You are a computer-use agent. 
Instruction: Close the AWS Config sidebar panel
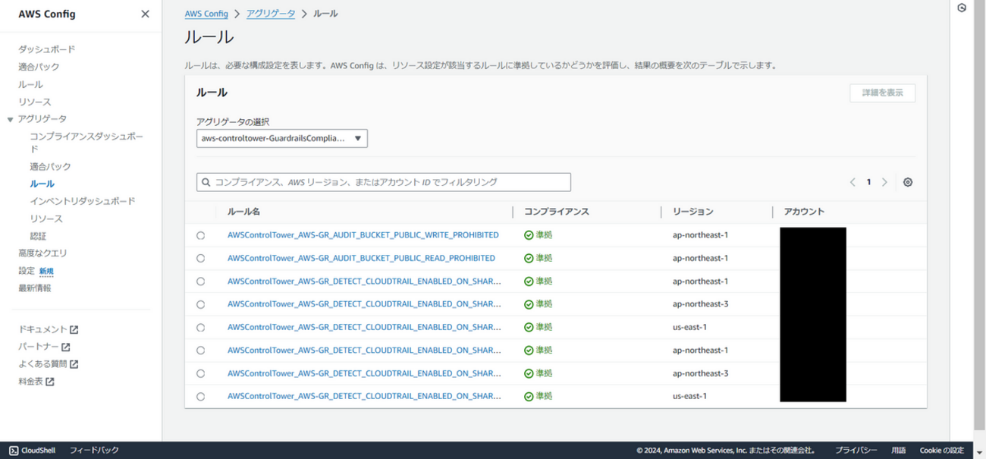tap(145, 14)
